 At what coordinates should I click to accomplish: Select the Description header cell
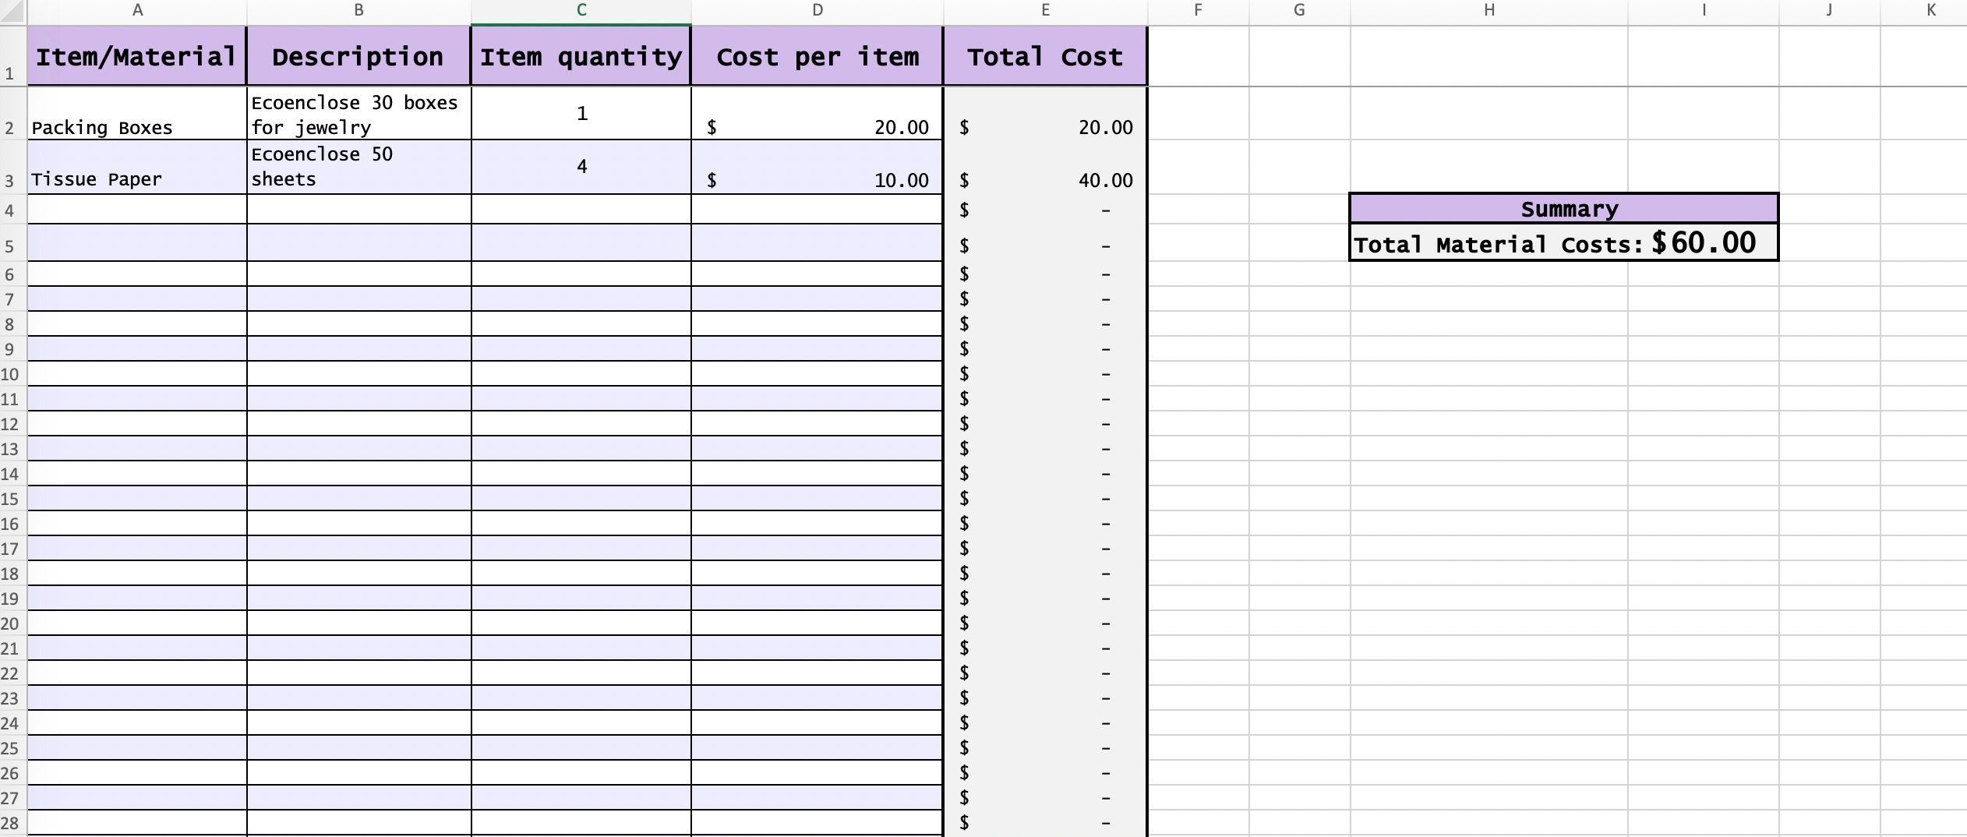pos(357,55)
